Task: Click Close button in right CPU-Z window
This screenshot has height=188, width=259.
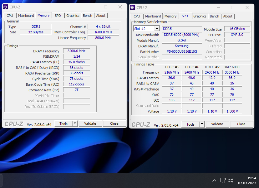Action: coord(241,124)
